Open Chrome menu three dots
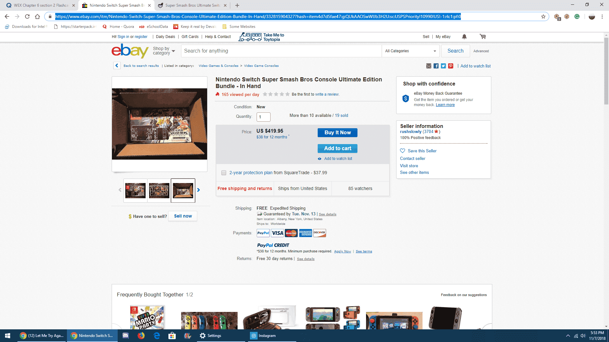The height and width of the screenshot is (342, 609). (602, 16)
